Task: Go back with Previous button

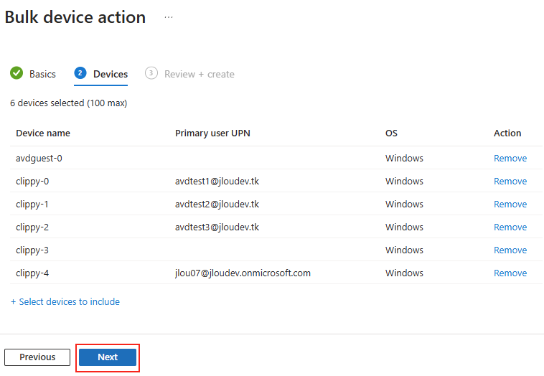Action: (37, 357)
